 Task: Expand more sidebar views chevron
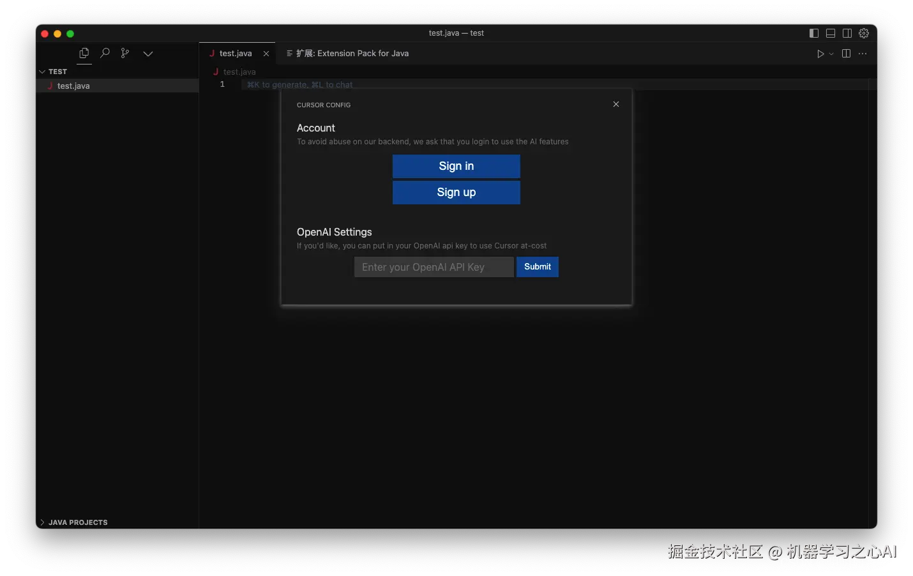point(148,54)
